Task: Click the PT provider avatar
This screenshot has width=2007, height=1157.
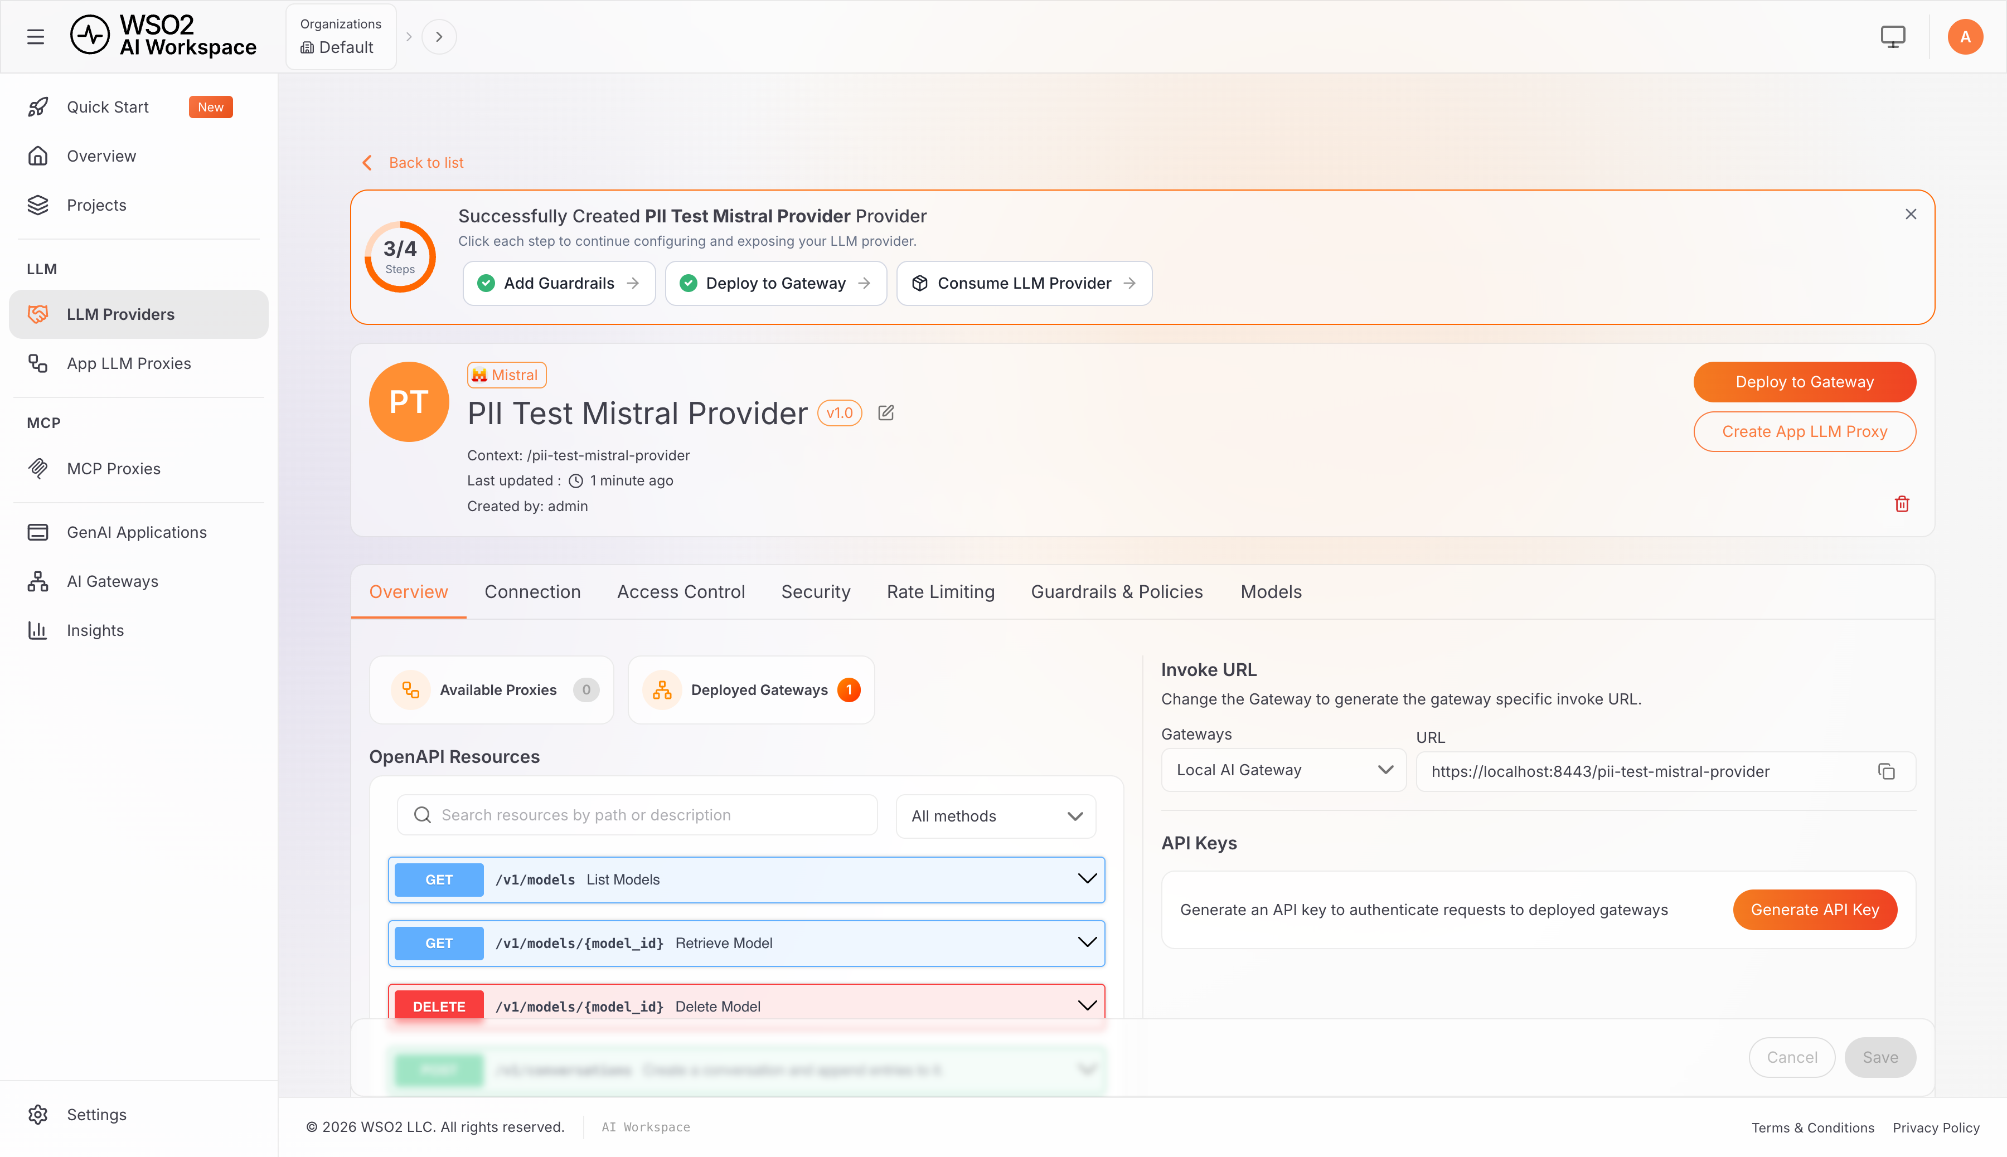Action: click(x=409, y=401)
